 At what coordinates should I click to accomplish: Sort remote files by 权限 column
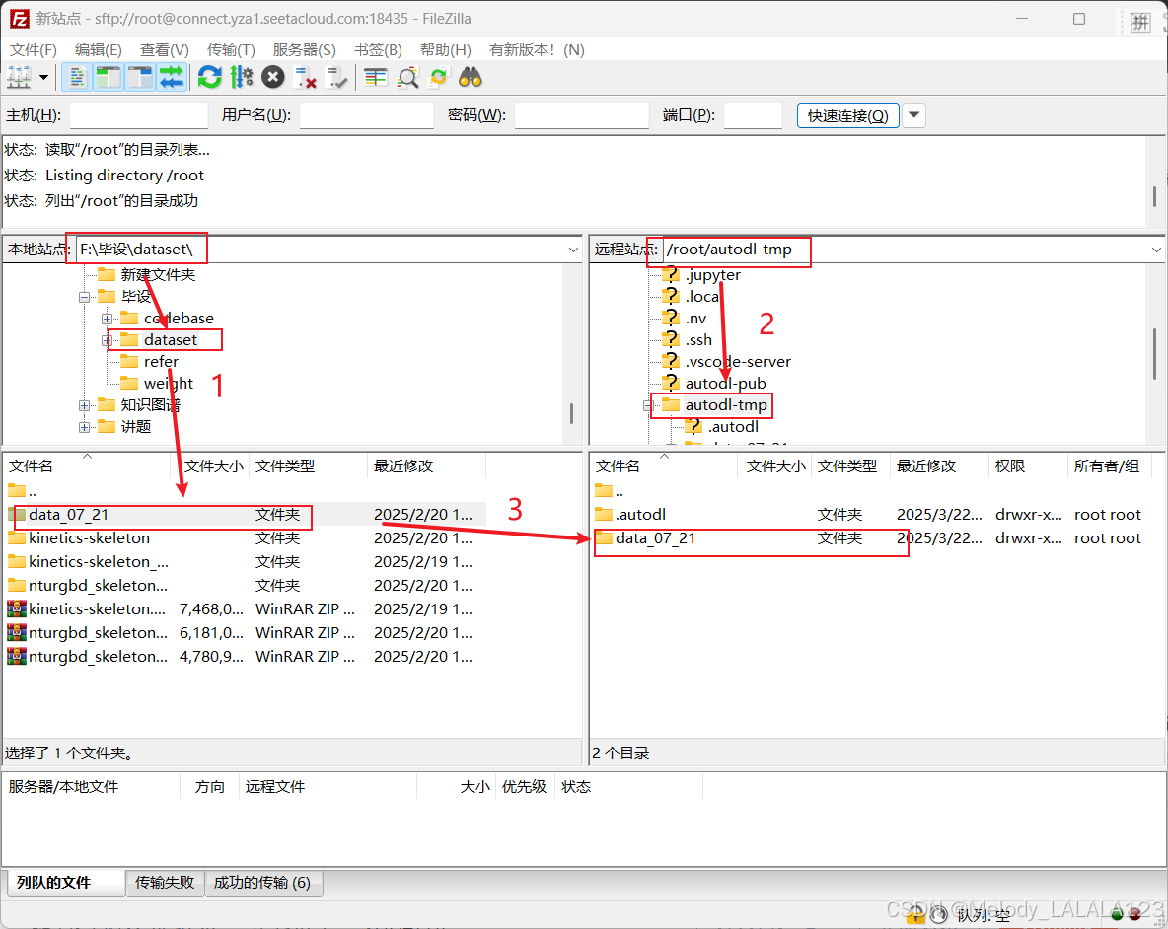pyautogui.click(x=1028, y=466)
